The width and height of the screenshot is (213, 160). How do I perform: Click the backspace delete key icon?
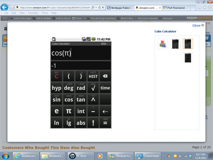coord(105,76)
